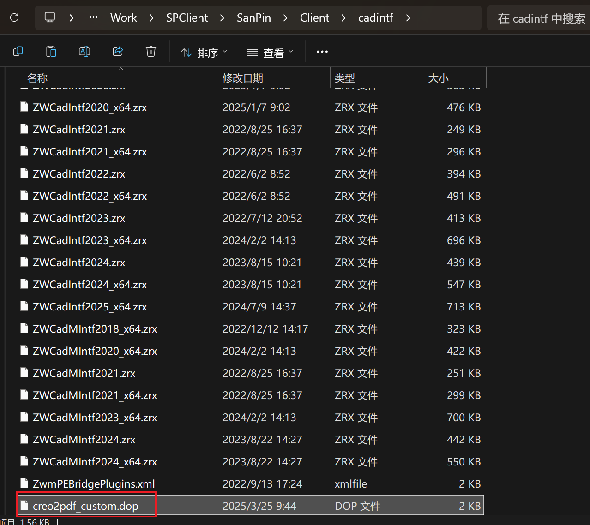
Task: Click the xmlfile type cell
Action: point(351,483)
